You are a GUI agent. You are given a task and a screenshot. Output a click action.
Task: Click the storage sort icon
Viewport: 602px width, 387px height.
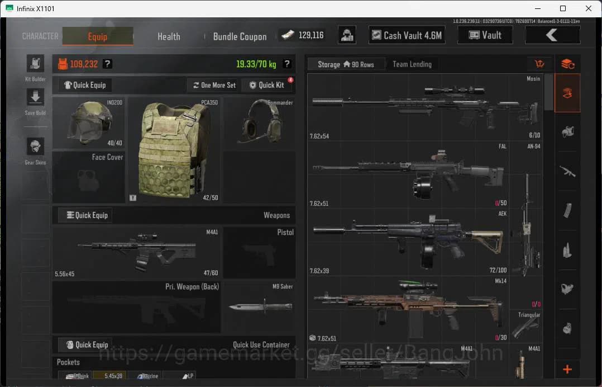(539, 64)
